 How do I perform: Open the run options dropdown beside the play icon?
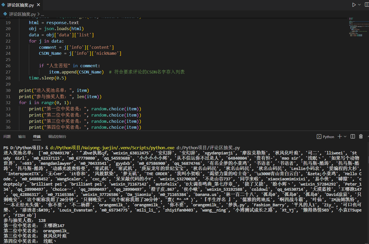pyautogui.click(x=359, y=5)
